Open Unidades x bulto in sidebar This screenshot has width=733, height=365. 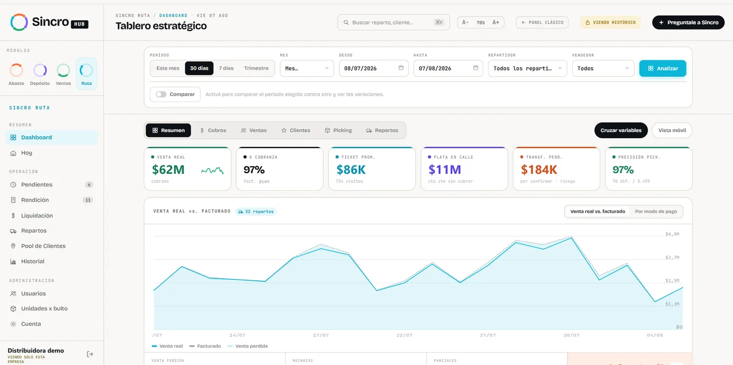[x=51, y=308]
